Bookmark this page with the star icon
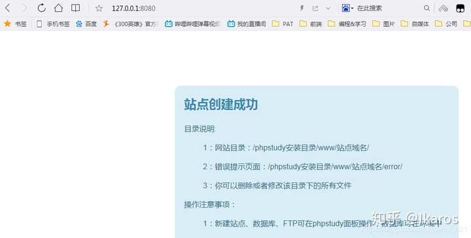 coord(99,8)
